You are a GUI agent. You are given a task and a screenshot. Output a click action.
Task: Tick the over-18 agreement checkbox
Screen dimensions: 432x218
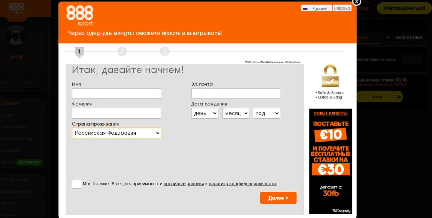[77, 184]
